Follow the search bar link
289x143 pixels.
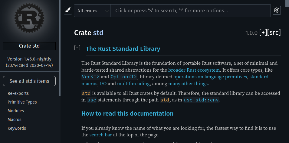coord(101,135)
